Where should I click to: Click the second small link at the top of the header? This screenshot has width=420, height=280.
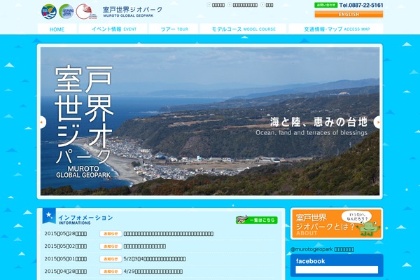[243, 5]
